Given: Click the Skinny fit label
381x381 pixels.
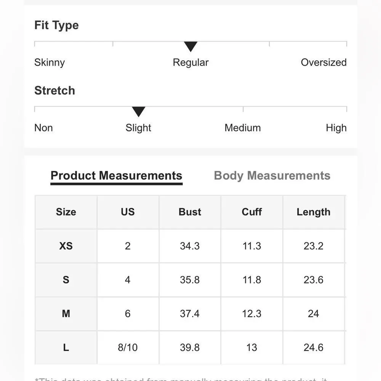Looking at the screenshot, I should tap(50, 62).
